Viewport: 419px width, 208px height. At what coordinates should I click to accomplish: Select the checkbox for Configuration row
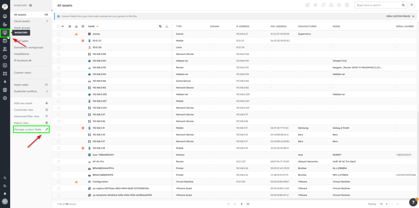coord(59,181)
